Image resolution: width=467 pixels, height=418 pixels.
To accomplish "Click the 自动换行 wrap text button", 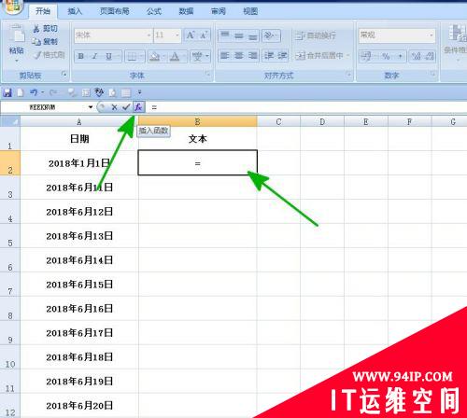I will pos(316,35).
